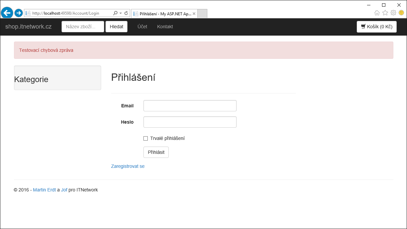The image size is (407, 229).
Task: Enable the Trvalé přihlášení checkbox
Action: click(x=145, y=138)
